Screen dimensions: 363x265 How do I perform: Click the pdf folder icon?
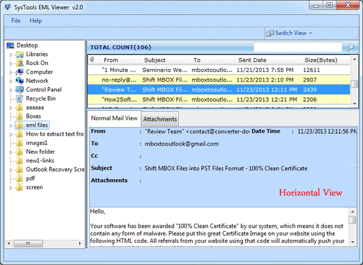[x=20, y=178]
